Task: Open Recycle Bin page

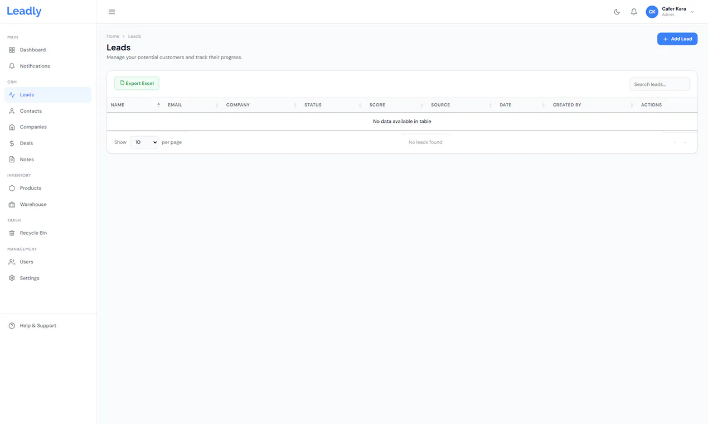Action: pyautogui.click(x=48, y=233)
